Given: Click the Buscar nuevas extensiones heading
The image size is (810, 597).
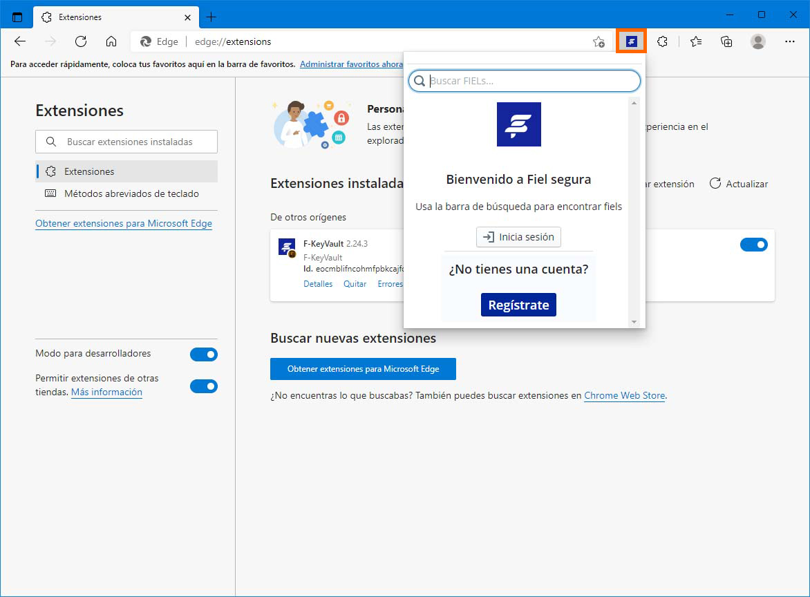Looking at the screenshot, I should point(353,339).
